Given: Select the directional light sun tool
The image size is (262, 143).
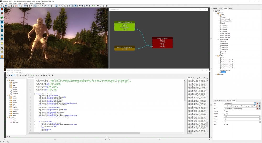Looking at the screenshot, I should point(2,52).
